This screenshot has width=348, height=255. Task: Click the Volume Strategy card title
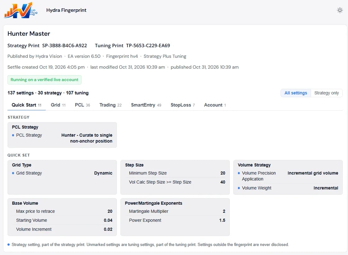click(x=254, y=165)
